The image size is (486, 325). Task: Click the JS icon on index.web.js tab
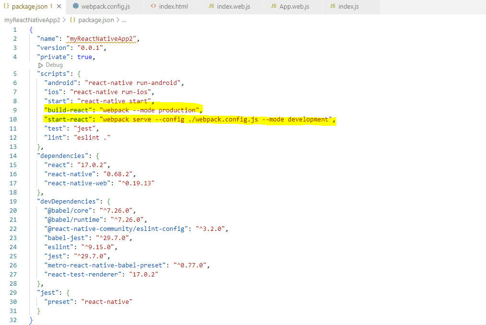(x=212, y=6)
